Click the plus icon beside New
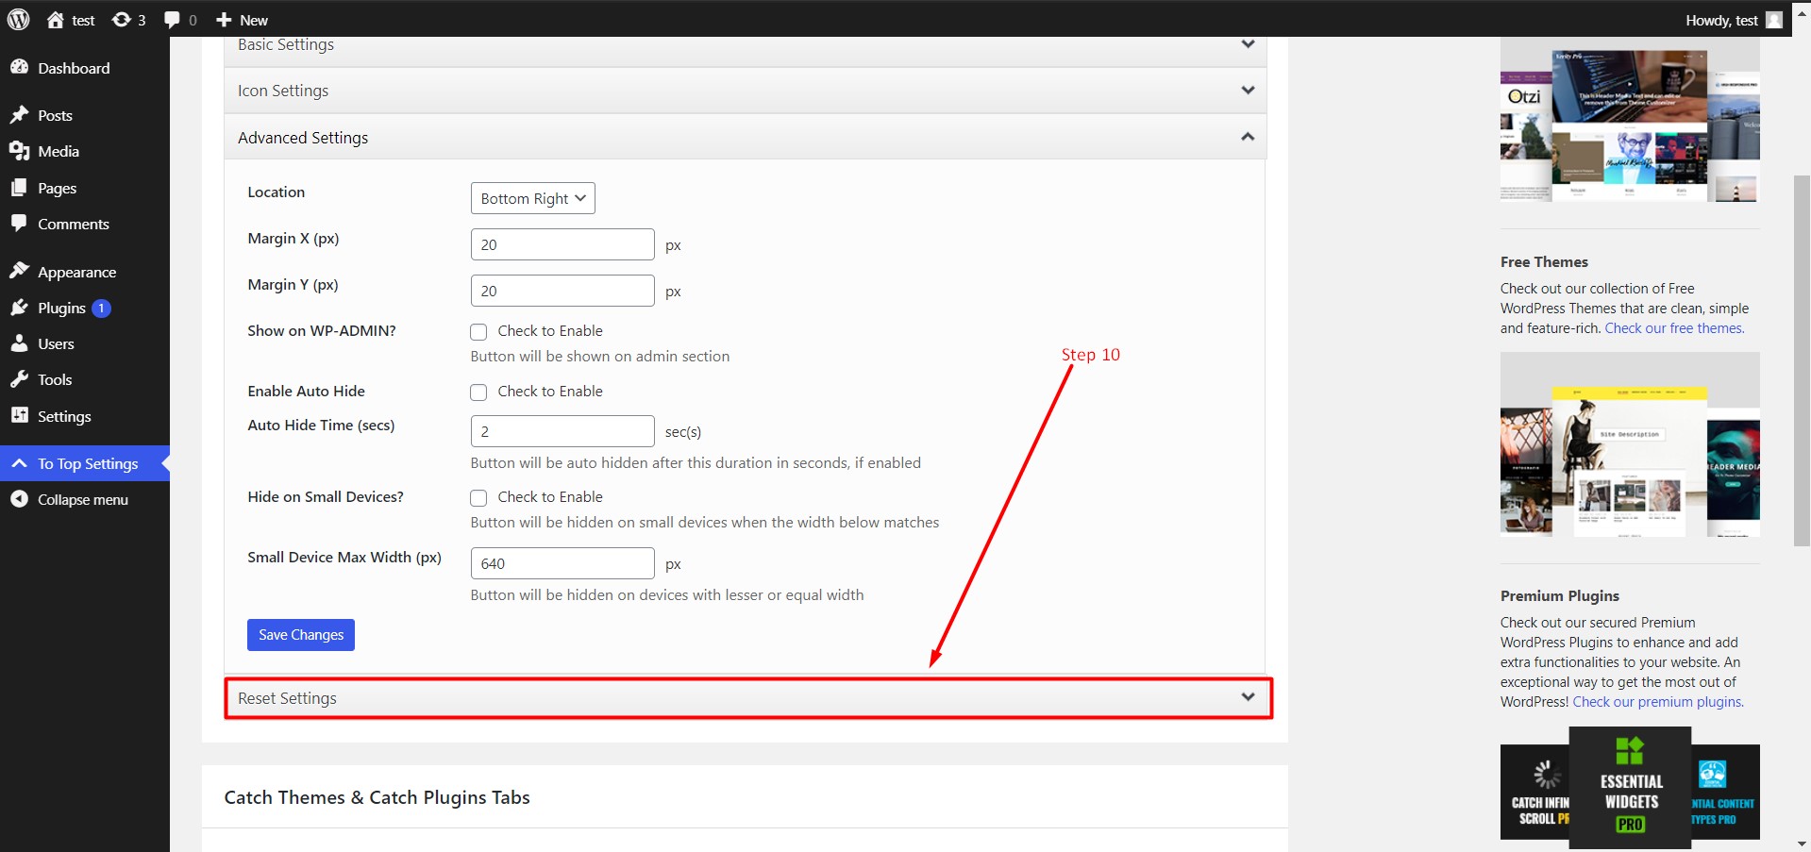This screenshot has height=852, width=1811. point(224,20)
